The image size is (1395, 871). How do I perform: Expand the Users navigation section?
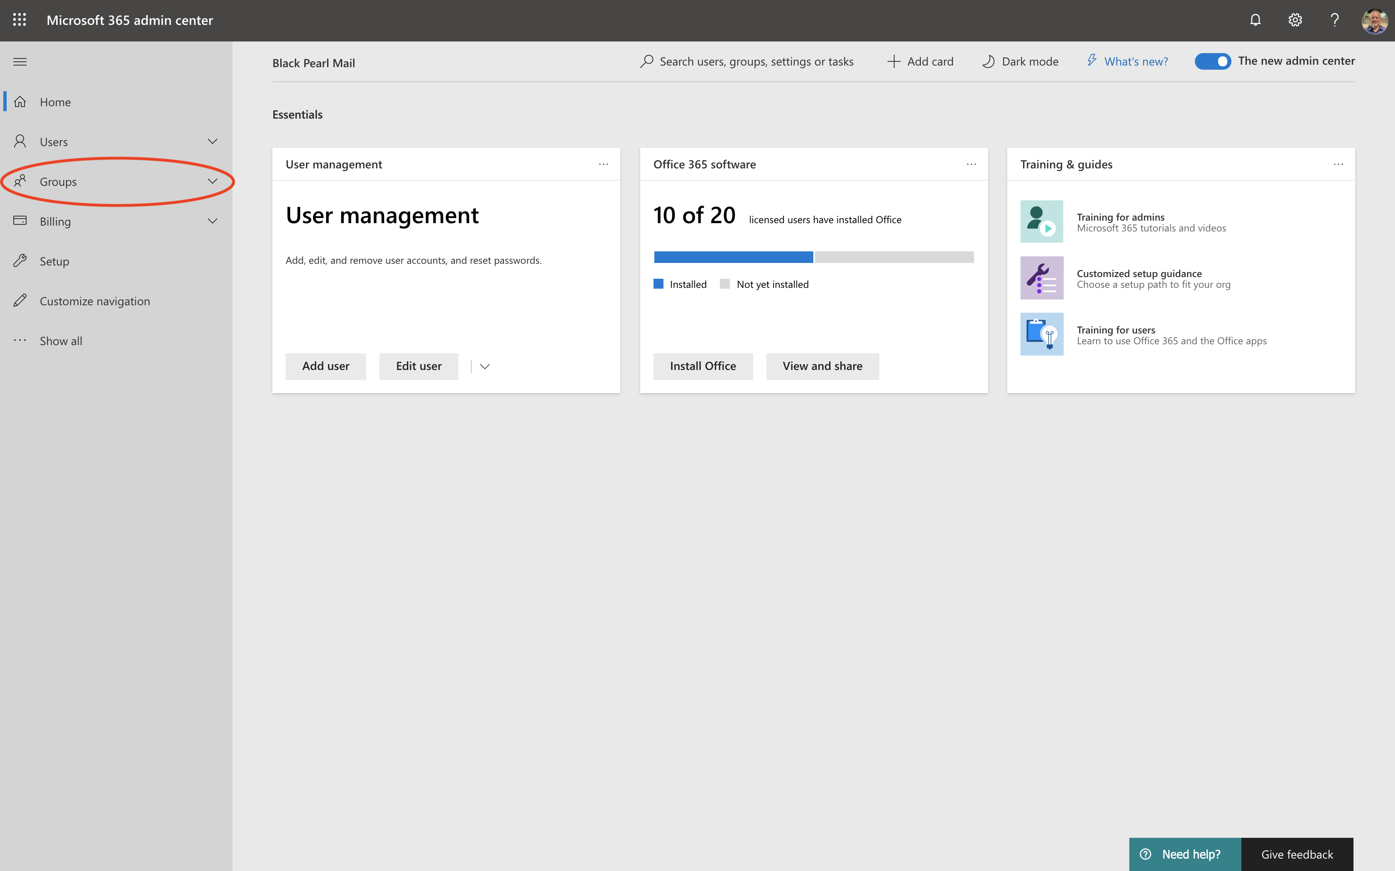(212, 142)
